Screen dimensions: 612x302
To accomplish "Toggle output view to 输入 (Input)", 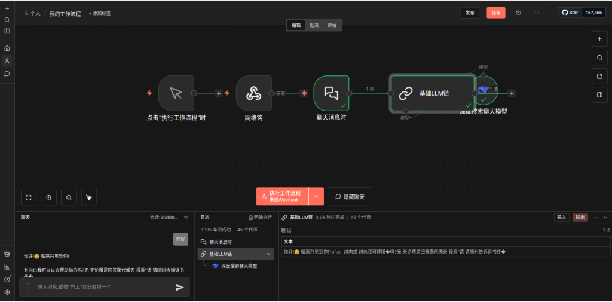I will [561, 218].
